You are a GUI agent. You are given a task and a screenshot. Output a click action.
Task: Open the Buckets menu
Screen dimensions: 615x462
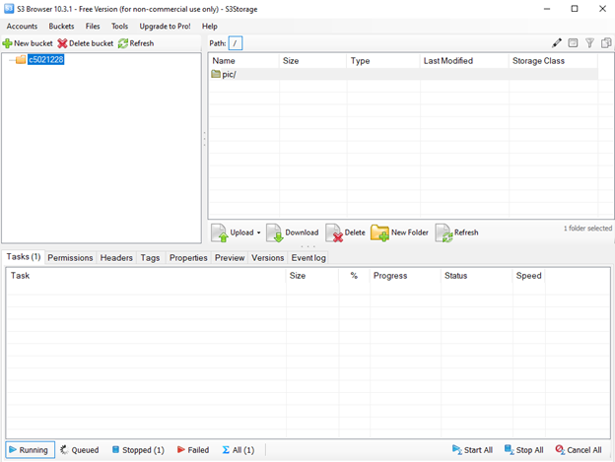(61, 27)
